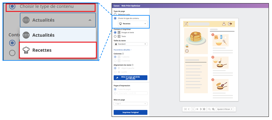The width and height of the screenshot is (272, 120).
Task: Click the step 1 ingredients image in the preview
Action: click(220, 40)
